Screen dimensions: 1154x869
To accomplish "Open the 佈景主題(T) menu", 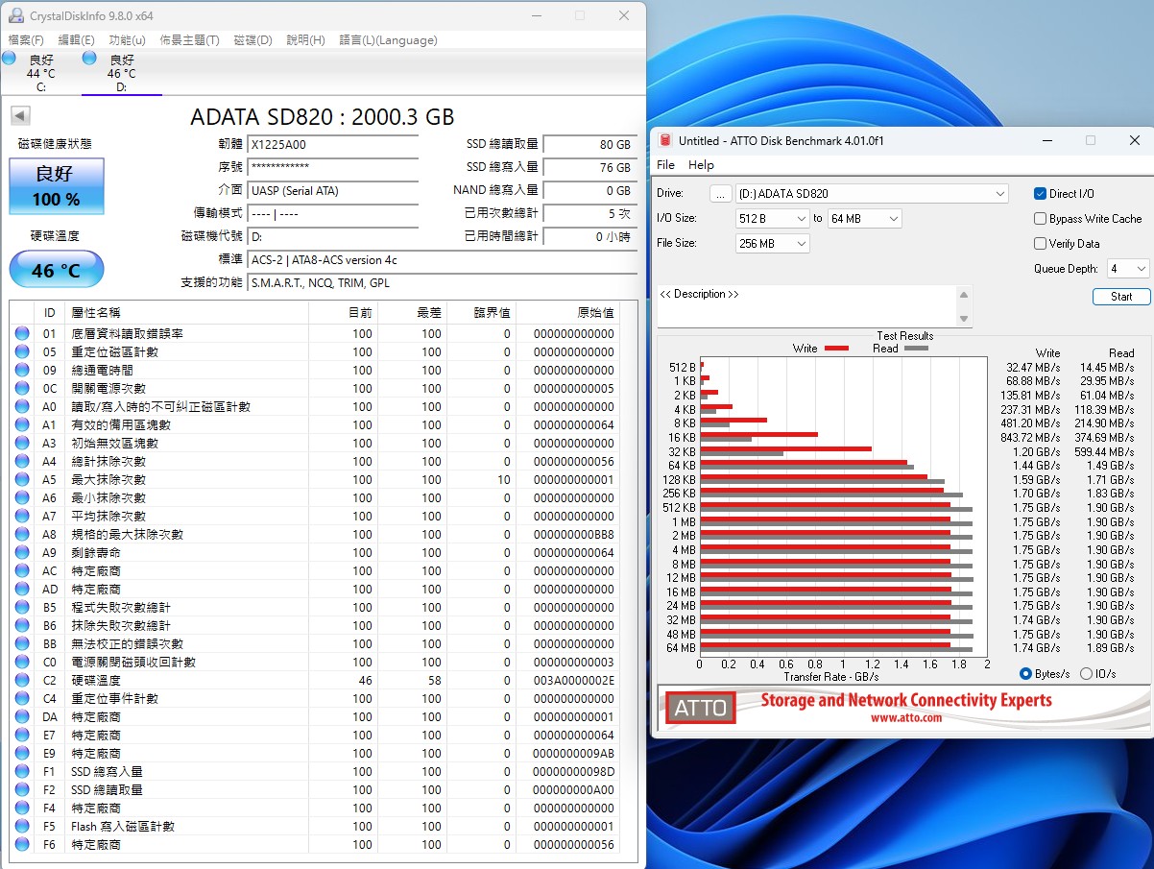I will point(189,39).
